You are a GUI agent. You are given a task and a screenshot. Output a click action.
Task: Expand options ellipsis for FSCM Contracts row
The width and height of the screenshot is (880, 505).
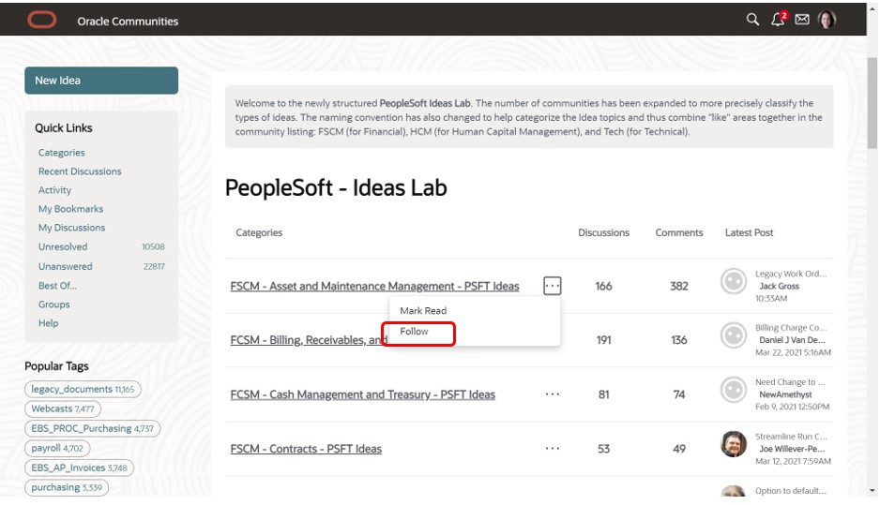[553, 449]
